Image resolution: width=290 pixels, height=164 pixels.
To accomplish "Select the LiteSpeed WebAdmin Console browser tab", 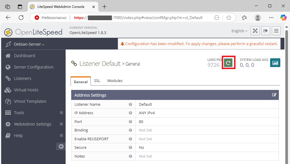I will click(63, 7).
